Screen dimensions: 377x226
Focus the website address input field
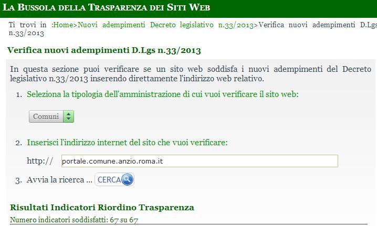point(200,161)
